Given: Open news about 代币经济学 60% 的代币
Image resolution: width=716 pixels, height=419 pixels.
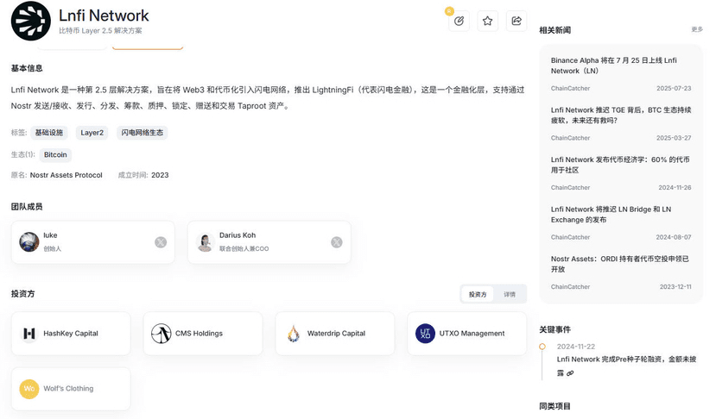Looking at the screenshot, I should click(x=620, y=165).
